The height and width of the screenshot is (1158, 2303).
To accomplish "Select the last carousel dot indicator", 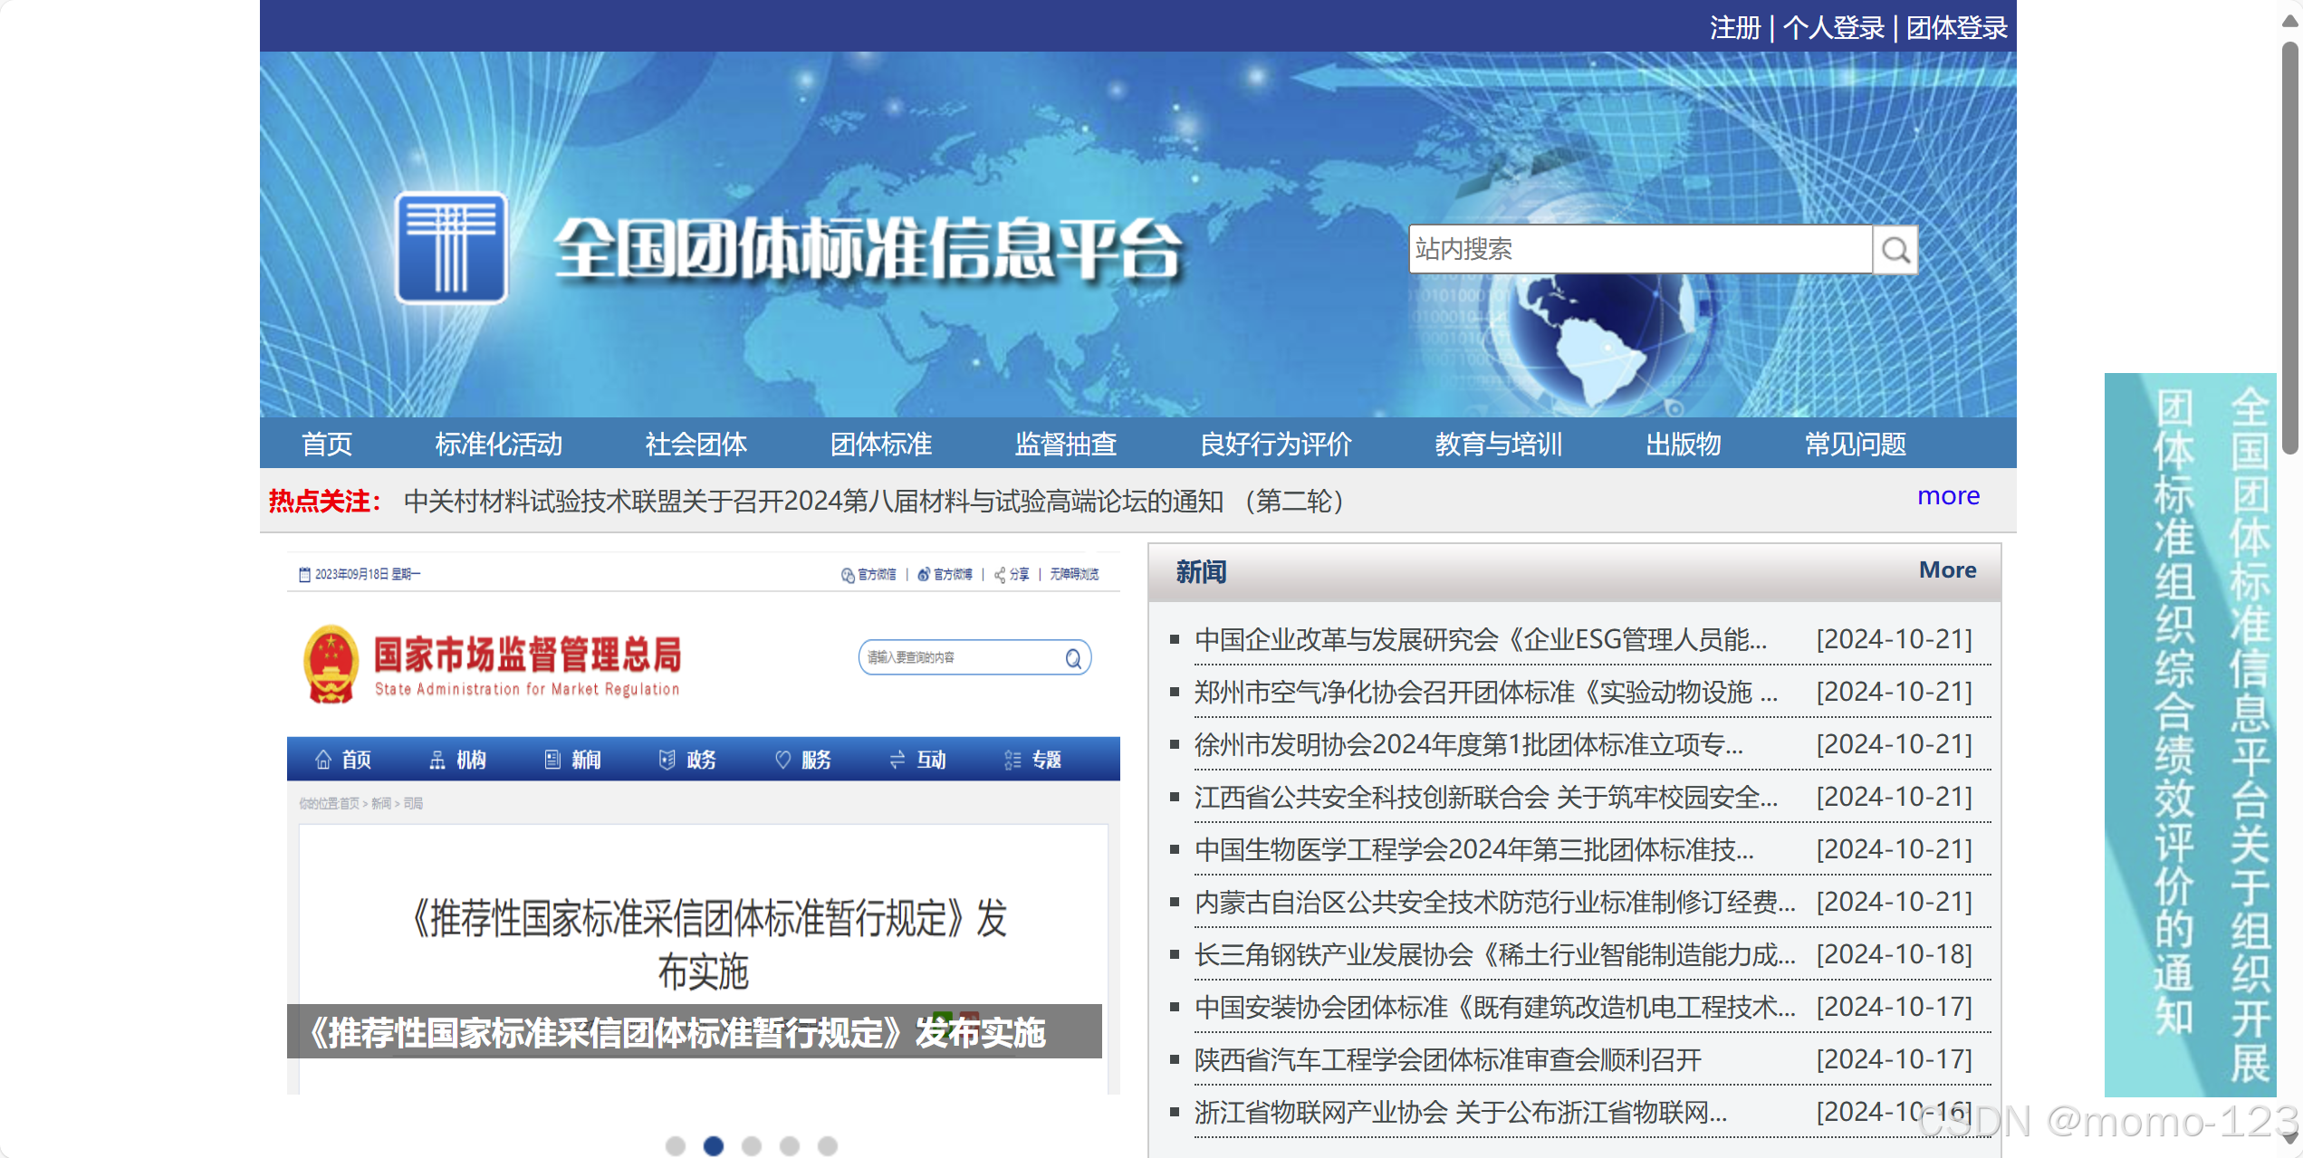I will click(828, 1145).
